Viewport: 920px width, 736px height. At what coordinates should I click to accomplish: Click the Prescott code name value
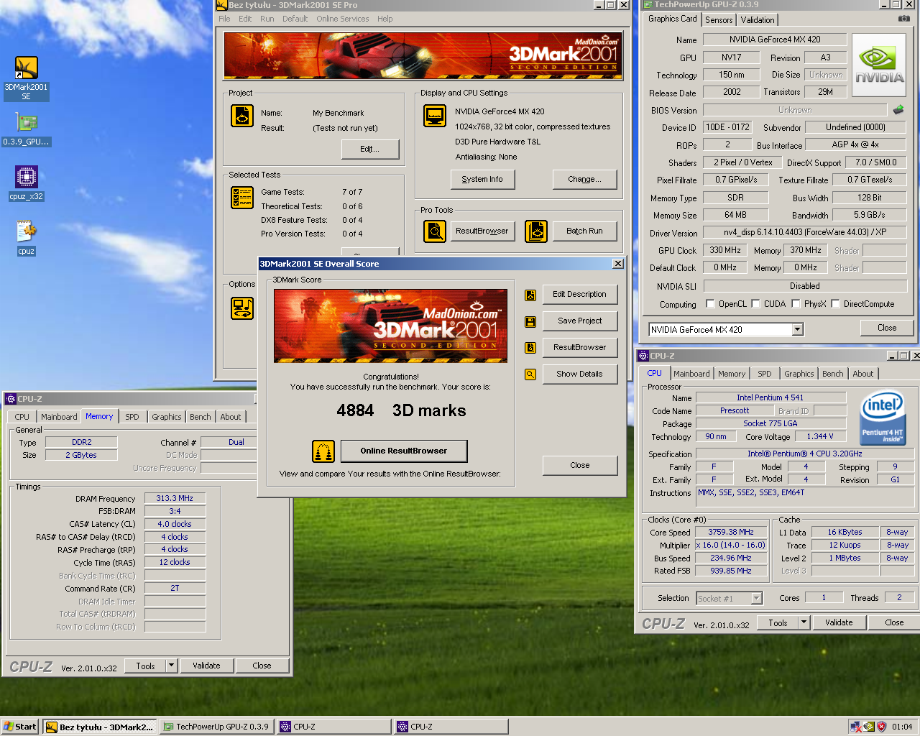pyautogui.click(x=735, y=410)
